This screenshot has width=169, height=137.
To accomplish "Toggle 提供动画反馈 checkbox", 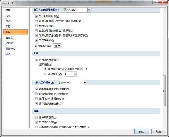I will [x=36, y=122].
